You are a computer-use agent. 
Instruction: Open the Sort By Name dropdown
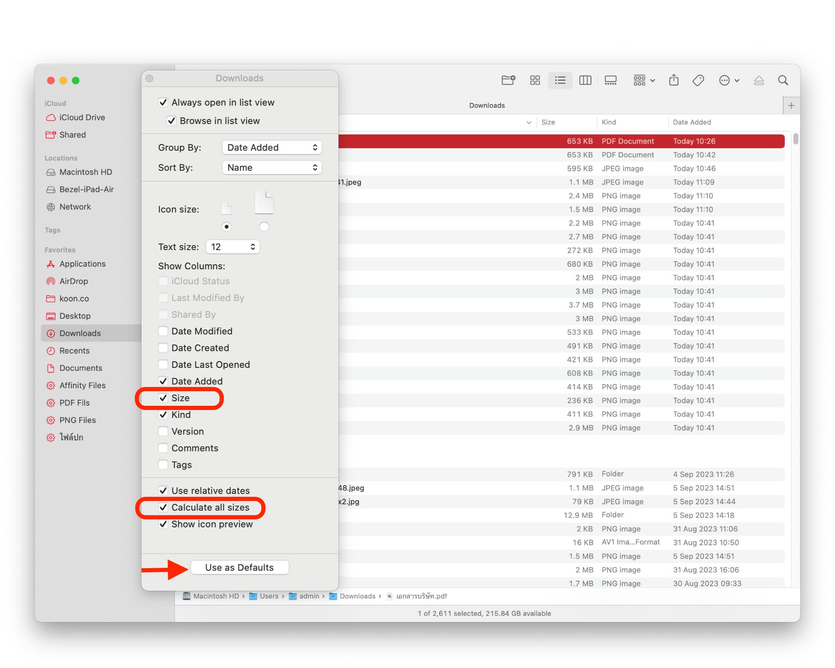tap(272, 167)
